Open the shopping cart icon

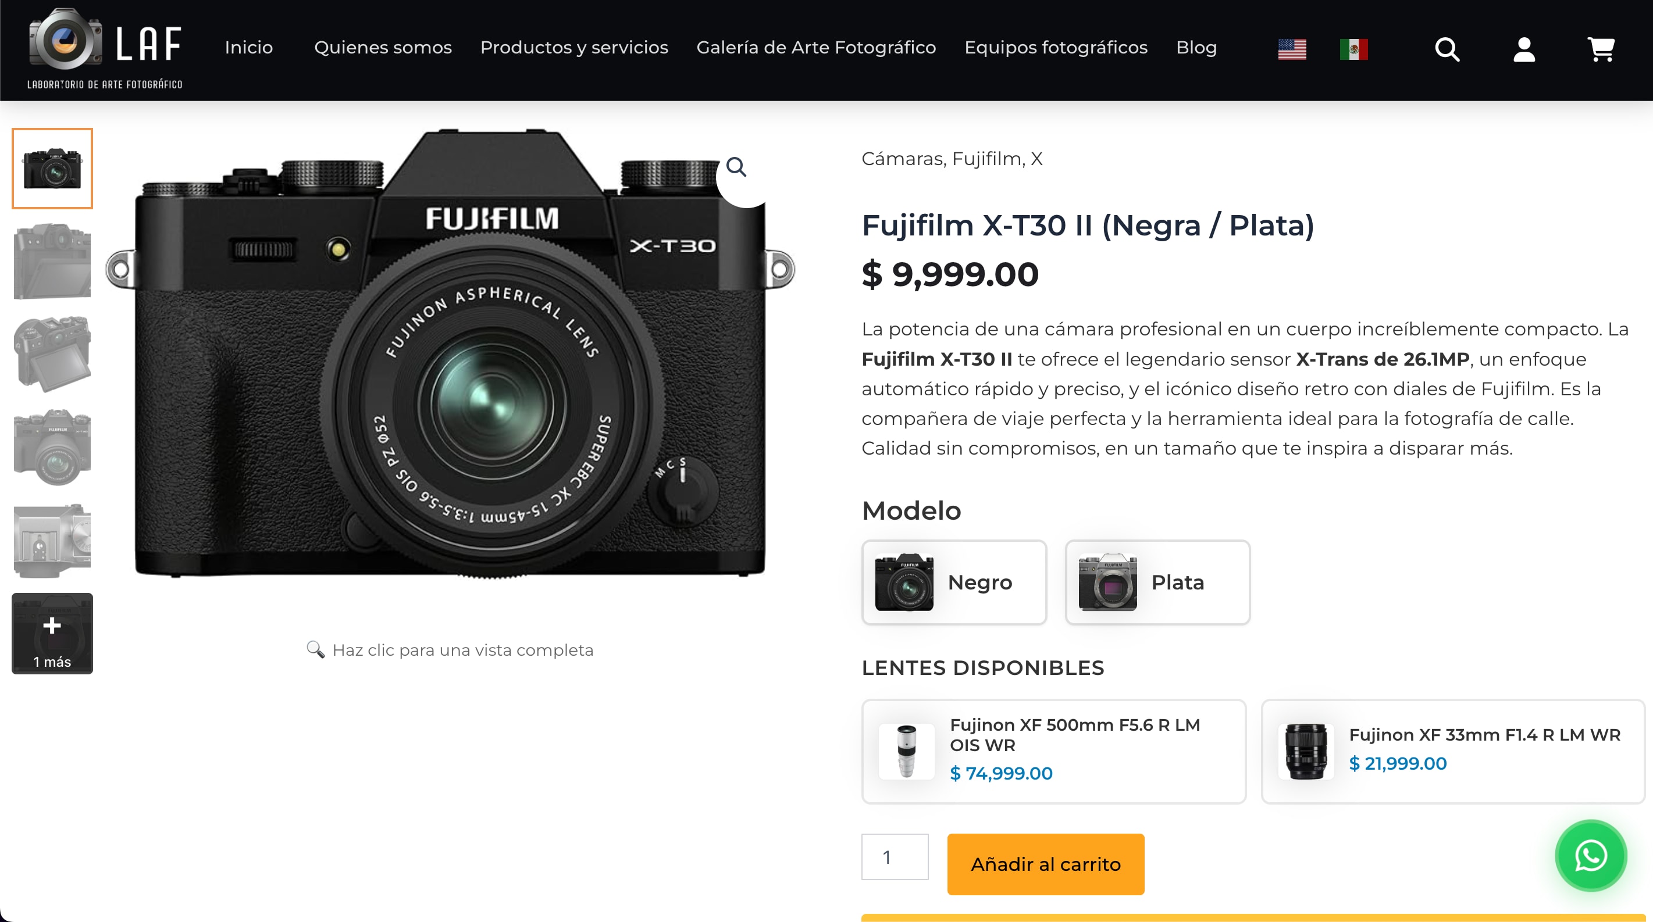(x=1601, y=49)
